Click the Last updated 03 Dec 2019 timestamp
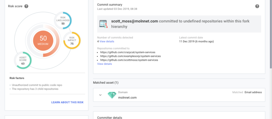 pos(117,9)
